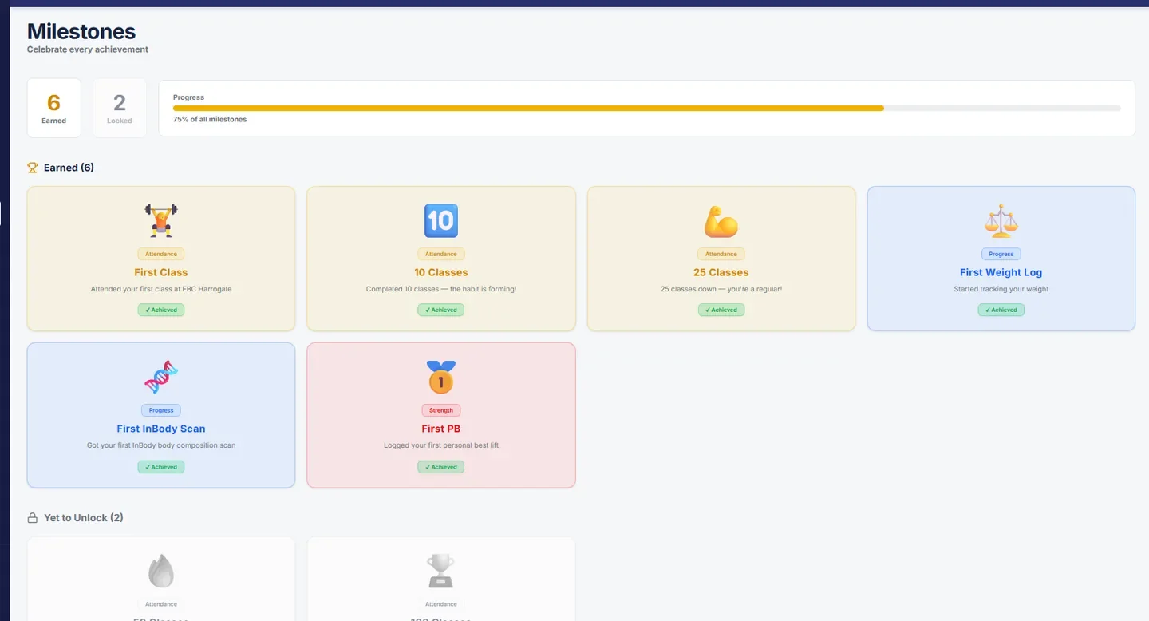This screenshot has width=1149, height=621.
Task: Click the Attendance badge on 10 Classes card
Action: click(441, 254)
